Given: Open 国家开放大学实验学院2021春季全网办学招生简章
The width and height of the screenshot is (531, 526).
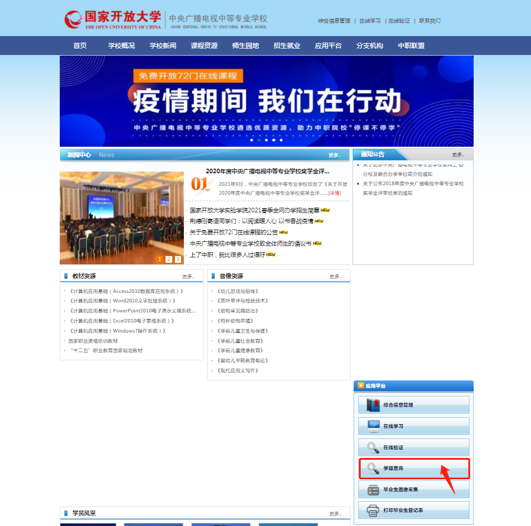Looking at the screenshot, I should [255, 211].
